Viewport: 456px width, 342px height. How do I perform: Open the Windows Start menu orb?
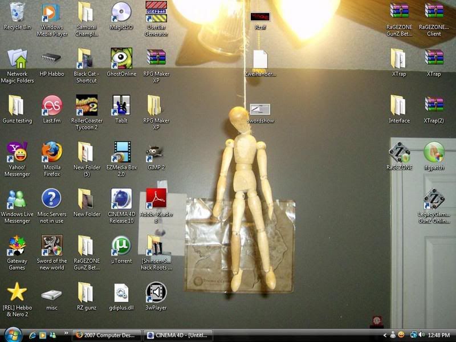tap(12, 334)
